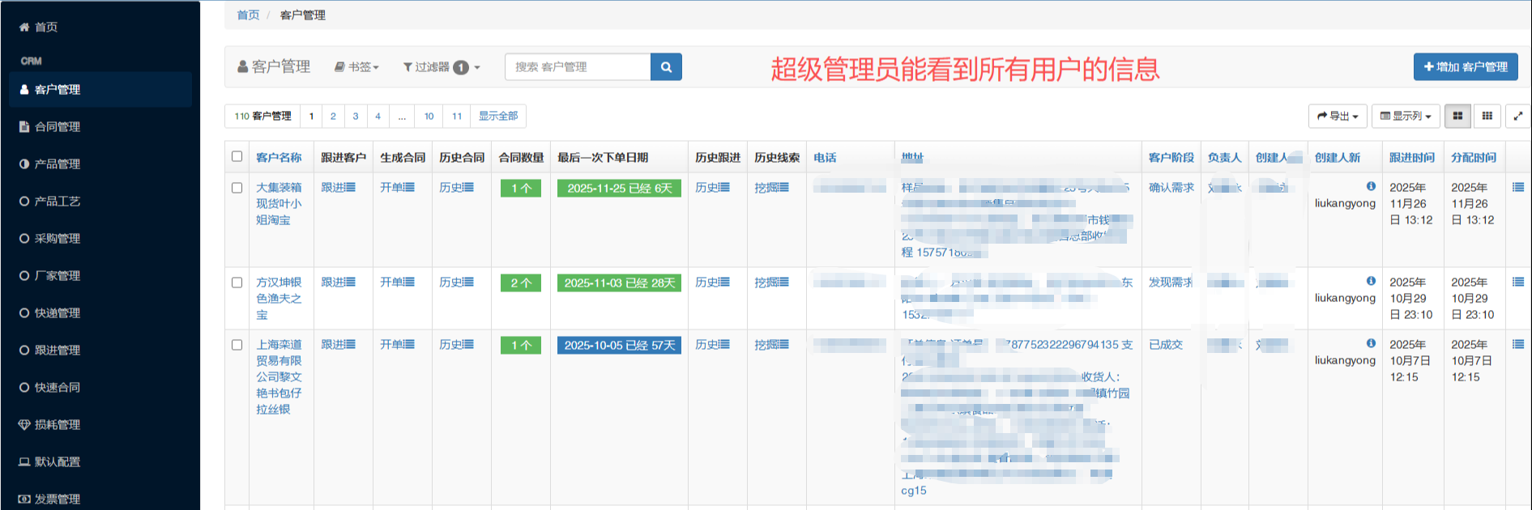This screenshot has height=510, width=1532.
Task: Click the fullscreen expand icon
Action: coord(1518,116)
